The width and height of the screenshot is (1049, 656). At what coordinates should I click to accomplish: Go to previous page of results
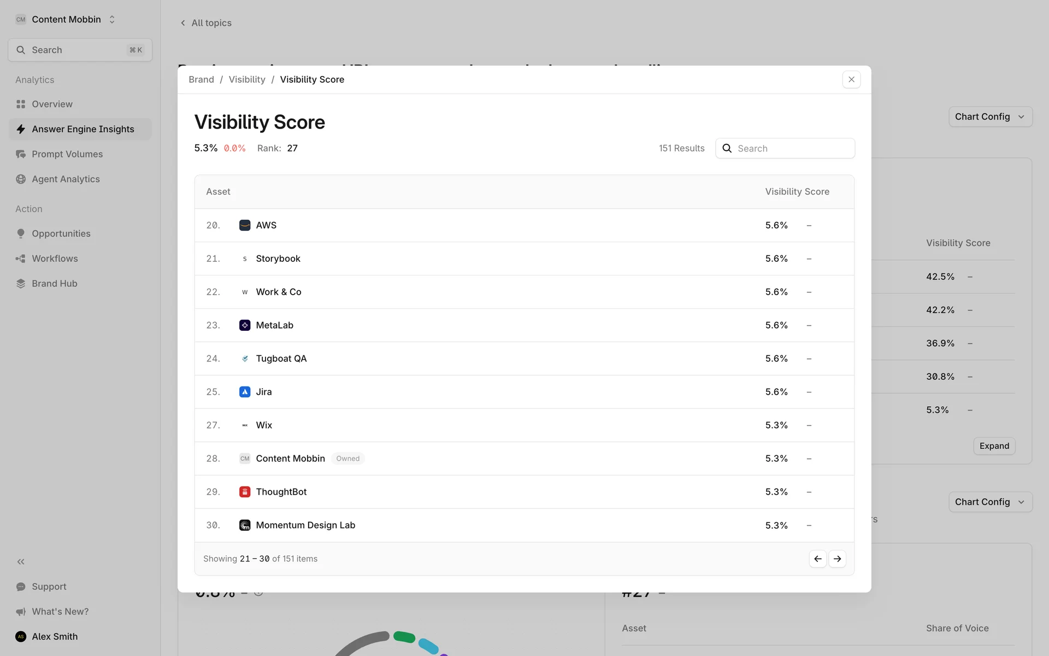pos(817,559)
